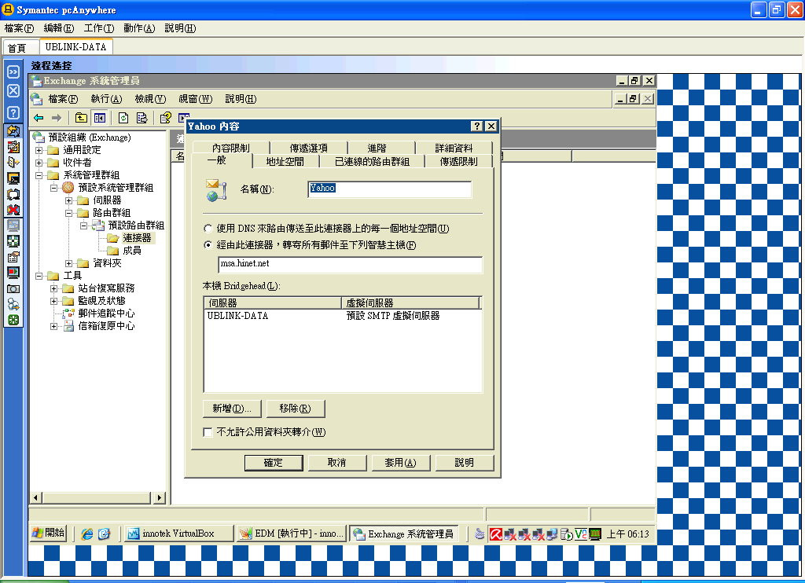Switch to the 地址空間 tab
The width and height of the screenshot is (805, 583).
click(285, 162)
